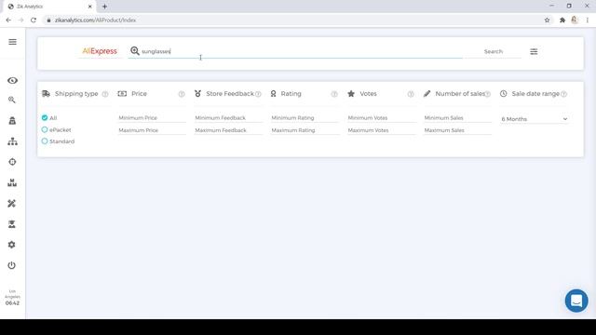Image resolution: width=596 pixels, height=335 pixels.
Task: Go back in browser history
Action: 8,20
